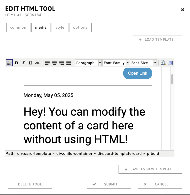Click the Load Template button
Screen dimensions: 190x195
tap(157, 40)
